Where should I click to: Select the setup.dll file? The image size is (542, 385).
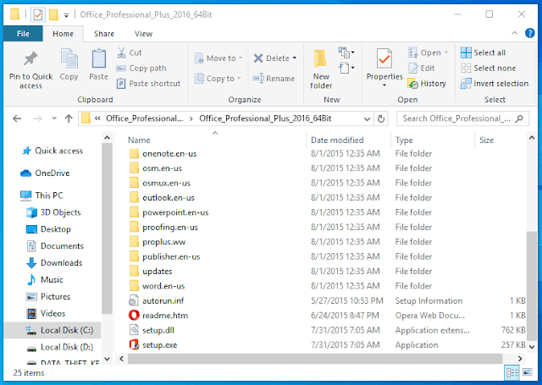click(152, 330)
